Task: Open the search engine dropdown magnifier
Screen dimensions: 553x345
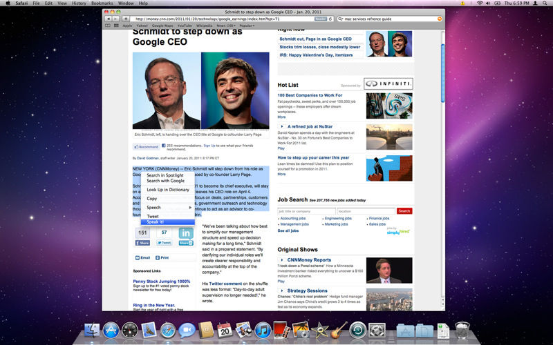Action: 341,19
